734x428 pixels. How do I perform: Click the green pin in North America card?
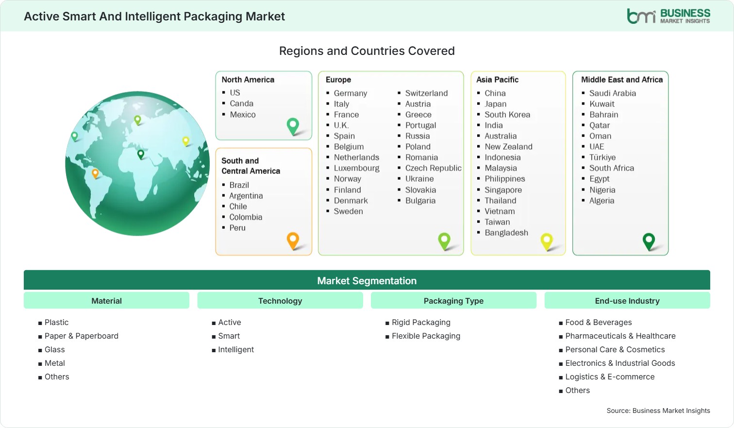pos(293,126)
